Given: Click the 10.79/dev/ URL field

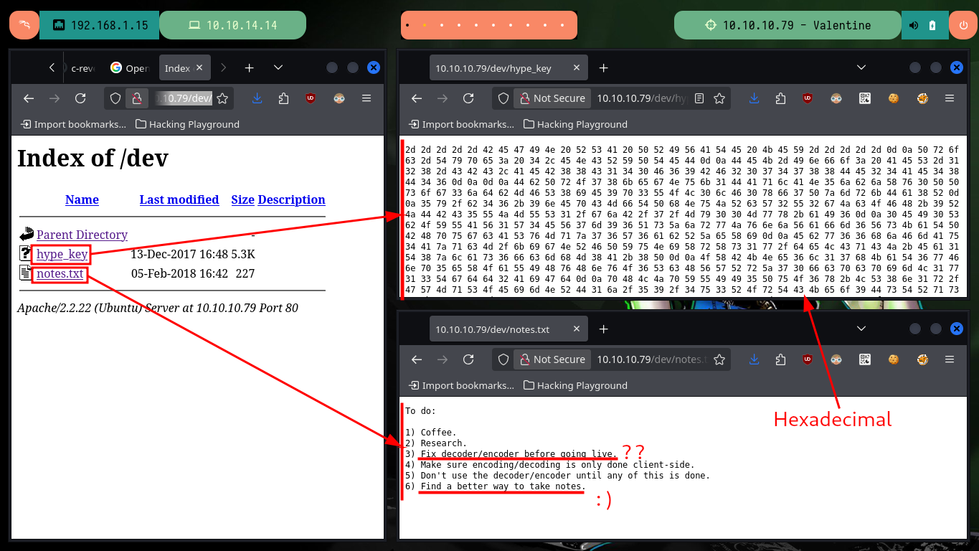Looking at the screenshot, I should coord(184,98).
